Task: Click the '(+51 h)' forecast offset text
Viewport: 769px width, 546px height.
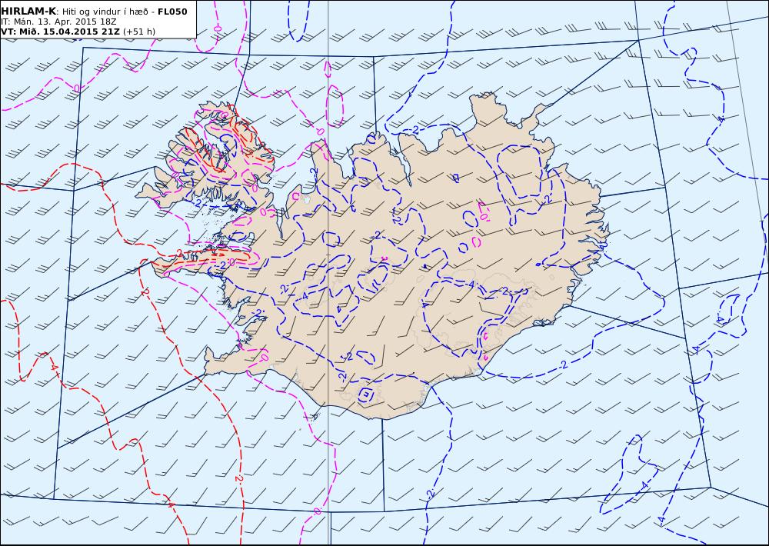Action: [138, 32]
